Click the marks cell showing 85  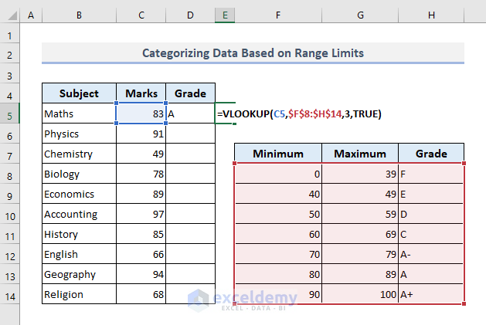(x=141, y=234)
